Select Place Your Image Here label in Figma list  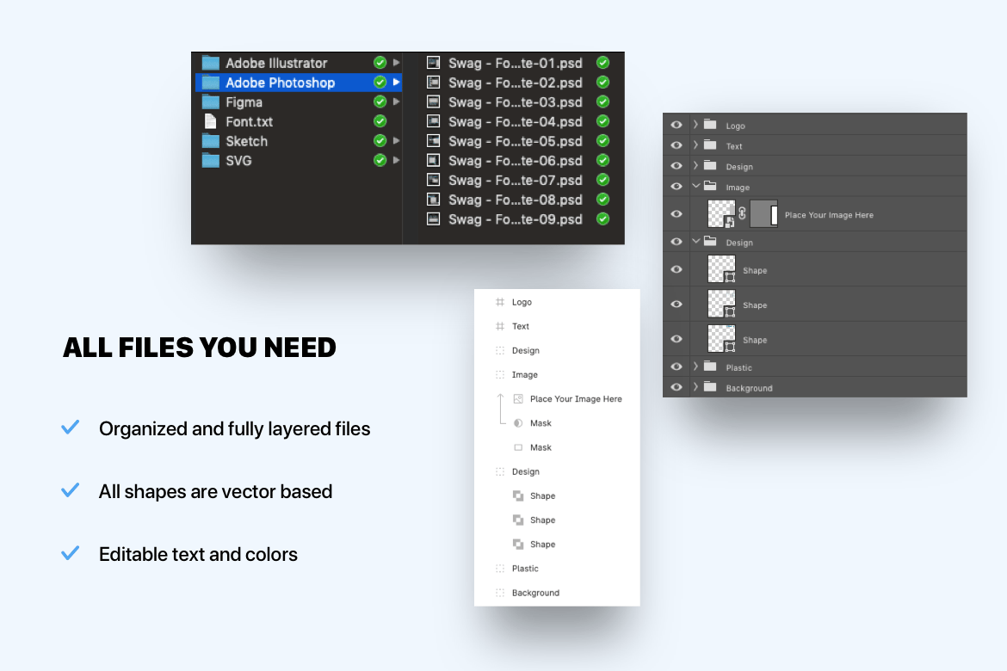(576, 399)
